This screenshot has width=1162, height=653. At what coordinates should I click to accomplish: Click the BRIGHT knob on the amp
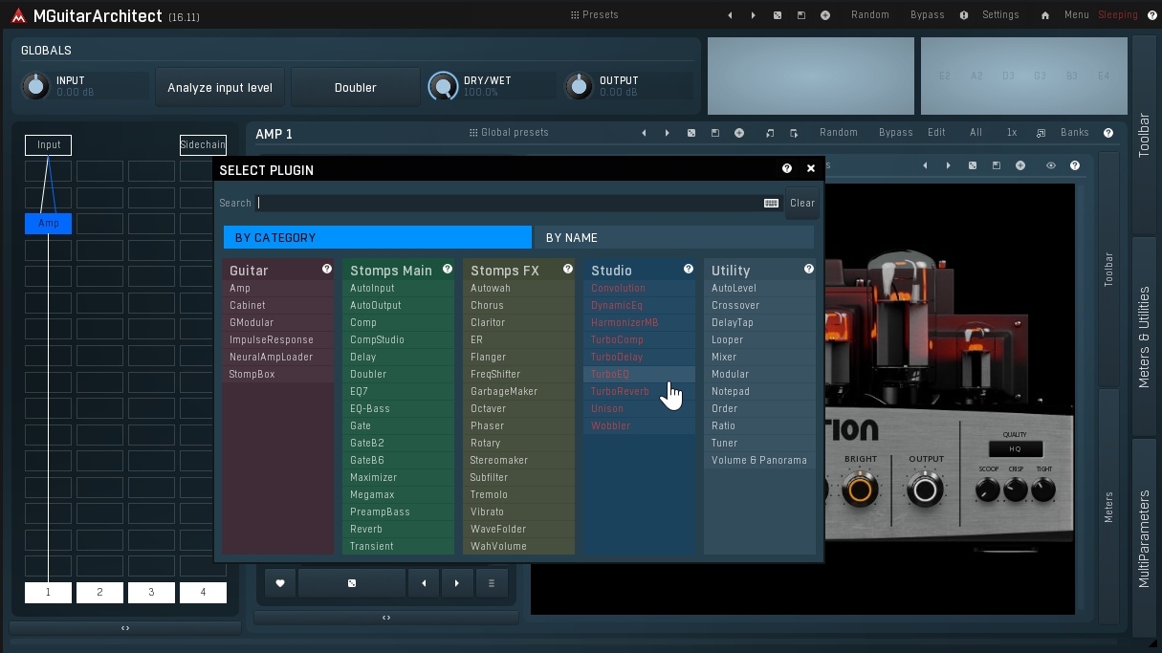click(x=860, y=490)
